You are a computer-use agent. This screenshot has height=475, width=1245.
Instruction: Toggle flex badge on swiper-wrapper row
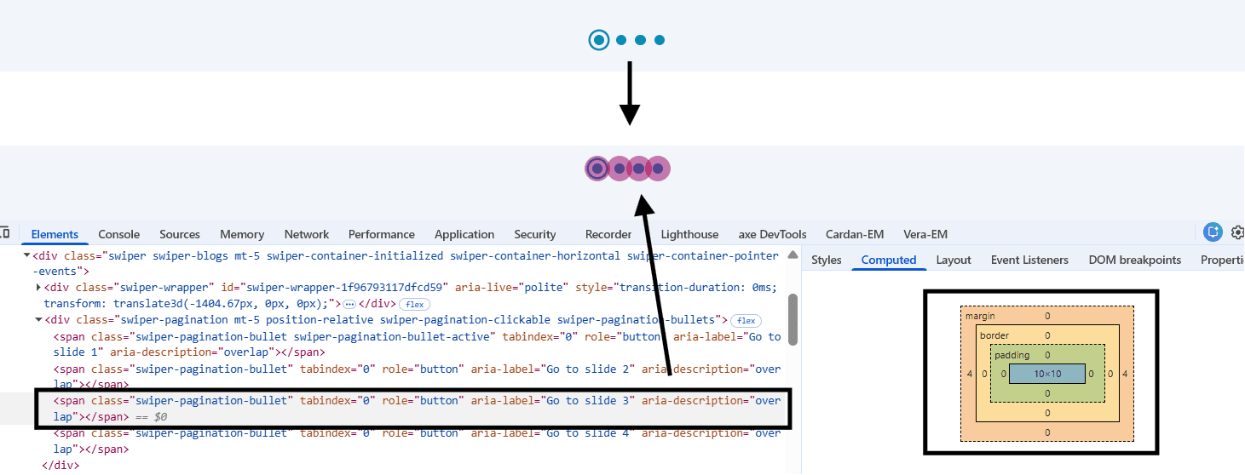pyautogui.click(x=415, y=304)
